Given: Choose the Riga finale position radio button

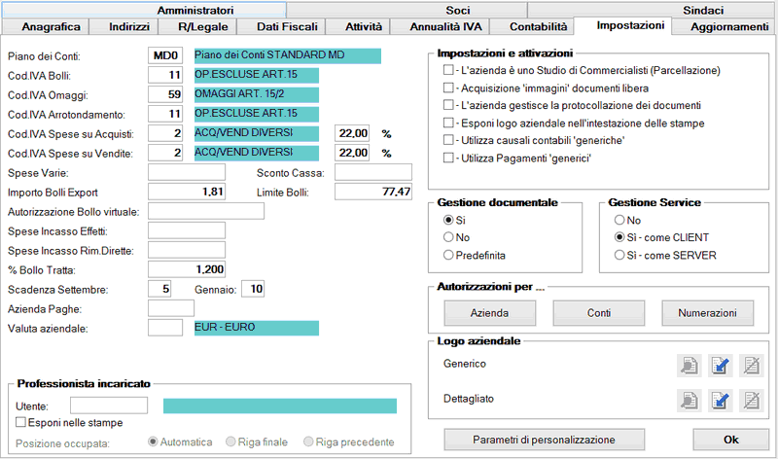Looking at the screenshot, I should click(230, 441).
